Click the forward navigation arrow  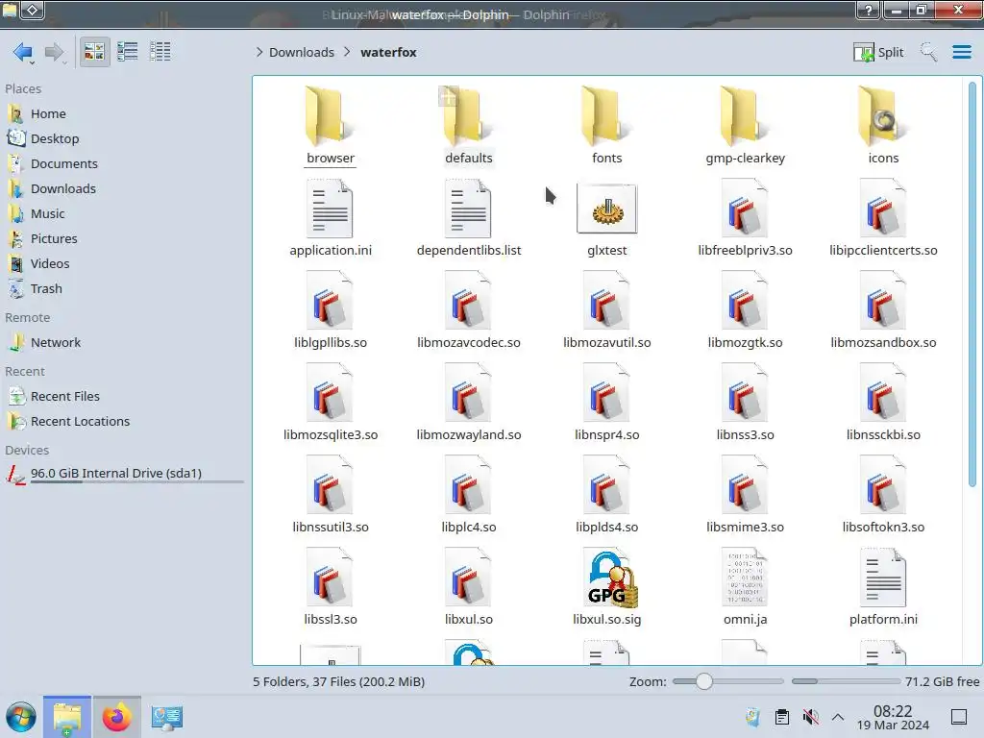click(x=55, y=52)
